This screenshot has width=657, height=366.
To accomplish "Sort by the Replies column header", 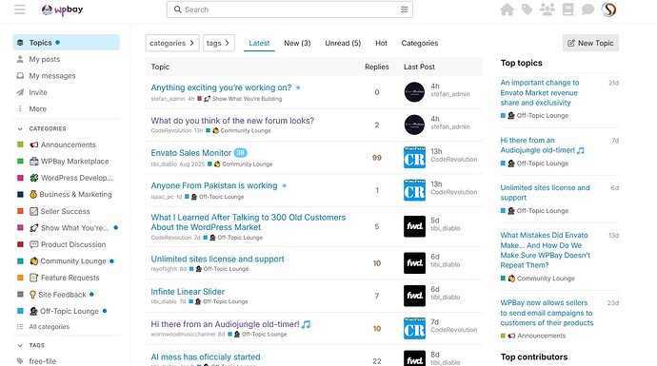I will pyautogui.click(x=377, y=67).
